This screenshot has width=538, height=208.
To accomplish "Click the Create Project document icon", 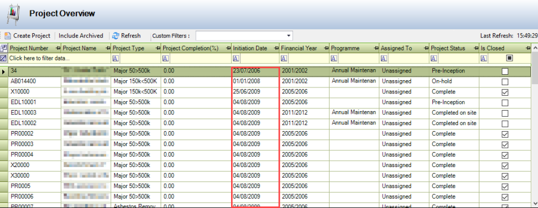I will [x=8, y=36].
